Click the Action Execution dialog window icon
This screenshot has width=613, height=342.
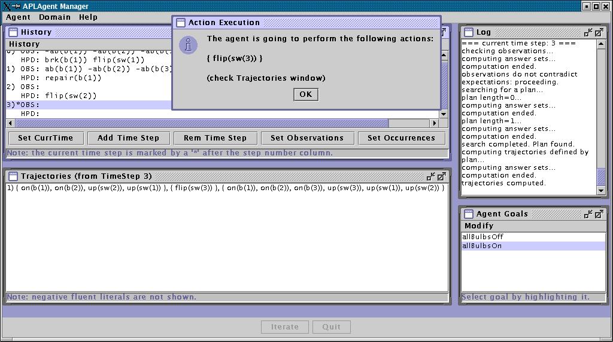(x=180, y=23)
